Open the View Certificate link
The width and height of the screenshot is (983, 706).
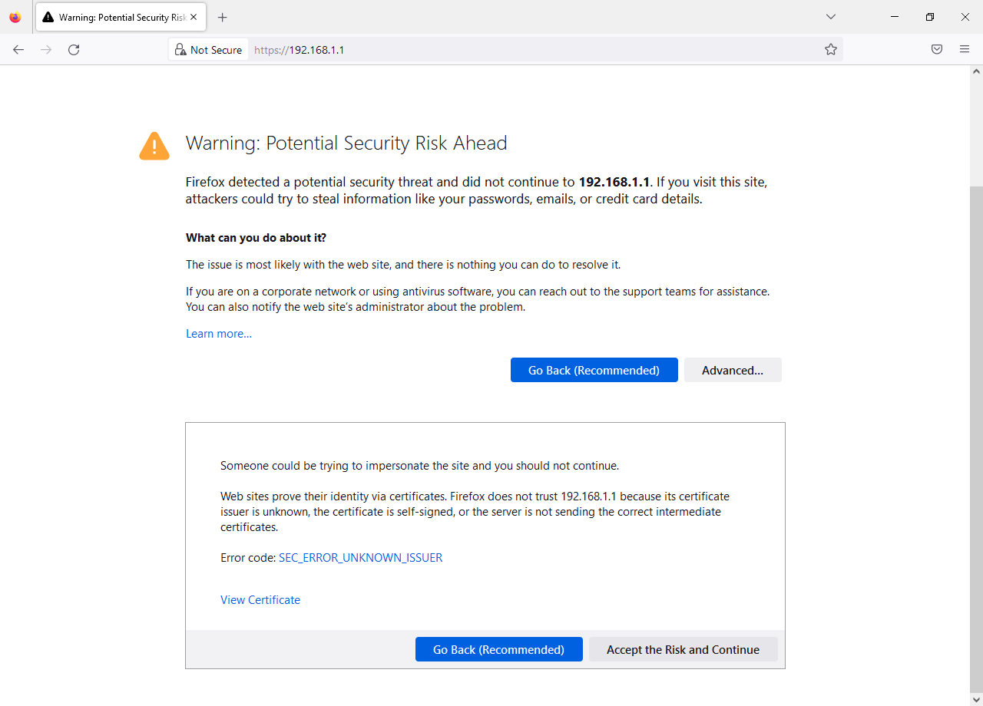tap(260, 600)
